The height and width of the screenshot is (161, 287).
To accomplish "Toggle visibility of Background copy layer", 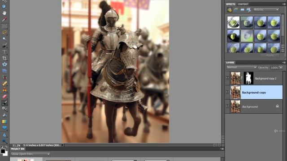I will click(227, 92).
